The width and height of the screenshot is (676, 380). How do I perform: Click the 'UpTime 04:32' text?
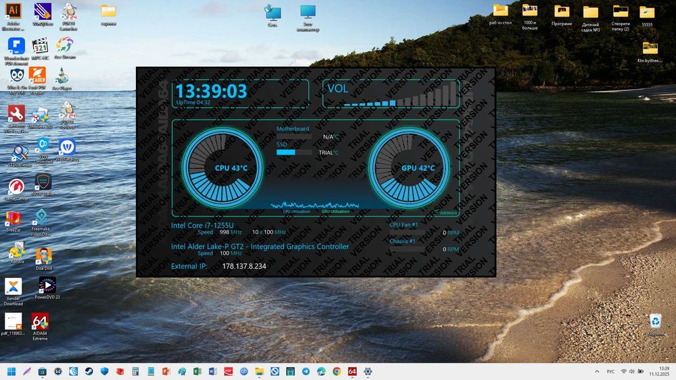193,103
